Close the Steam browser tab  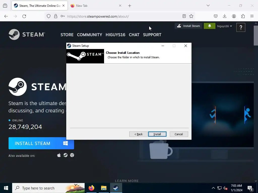tap(63, 6)
